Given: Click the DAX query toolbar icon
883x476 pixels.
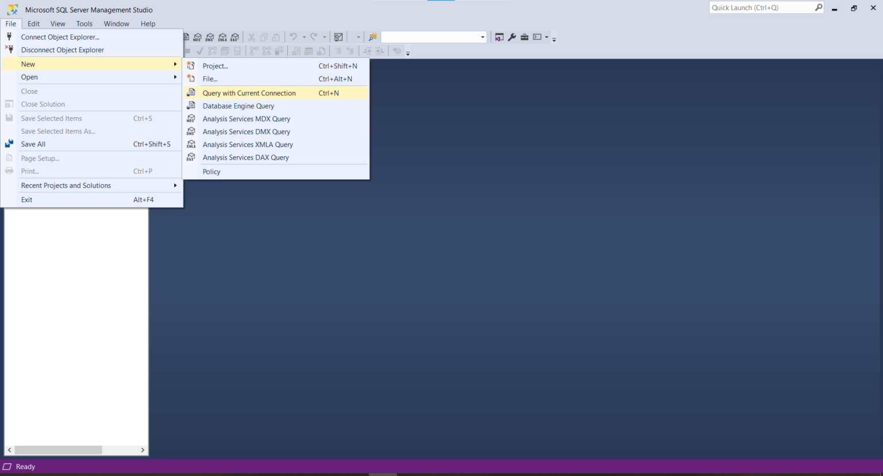Looking at the screenshot, I should click(235, 37).
